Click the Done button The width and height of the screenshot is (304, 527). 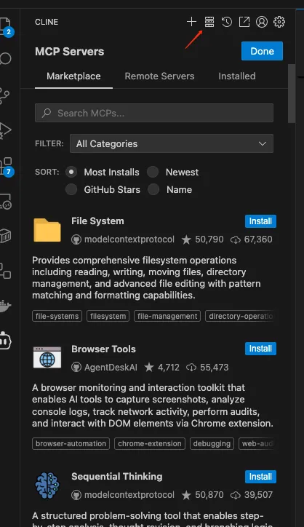coord(262,51)
